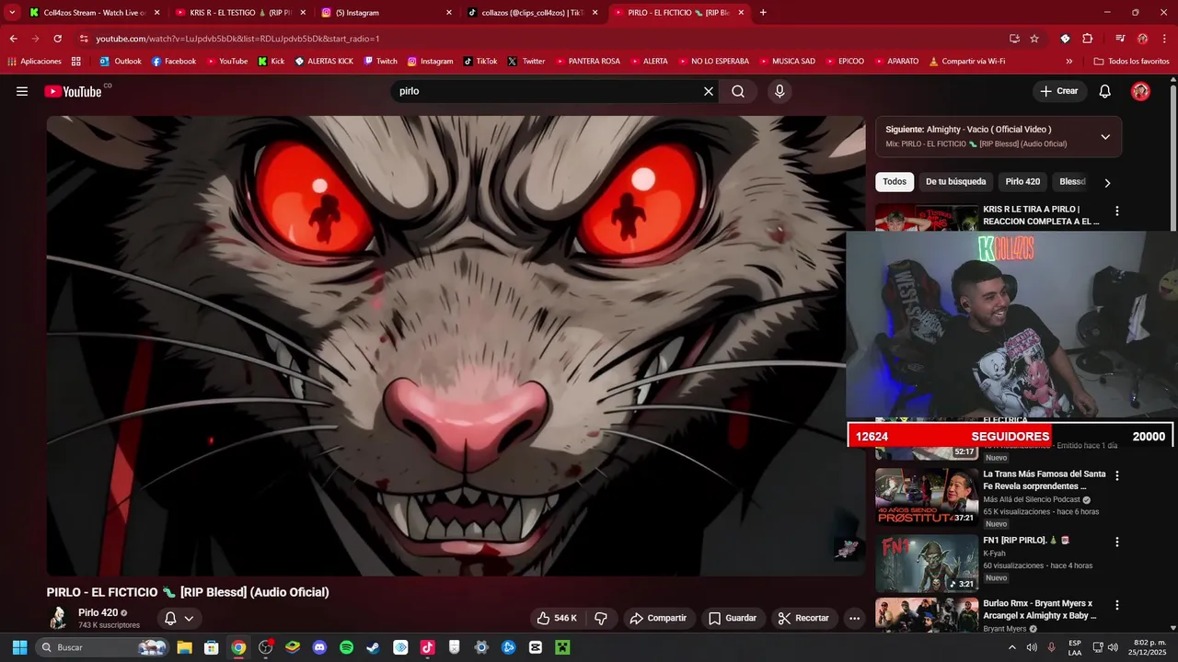Select the De tu búsqueda chip
This screenshot has width=1178, height=662.
(955, 182)
